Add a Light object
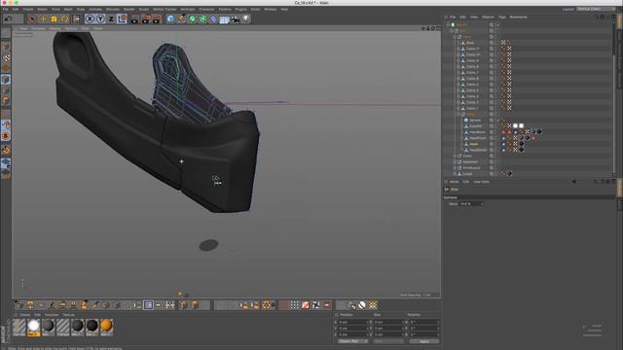This screenshot has height=350, width=623. [x=245, y=18]
